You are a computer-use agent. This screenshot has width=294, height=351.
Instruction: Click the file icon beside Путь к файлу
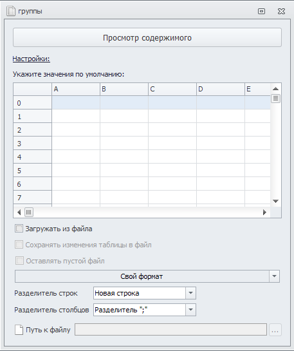19,330
